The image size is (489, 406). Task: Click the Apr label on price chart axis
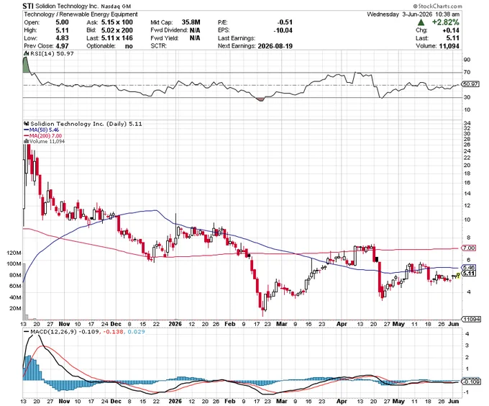(x=342, y=324)
